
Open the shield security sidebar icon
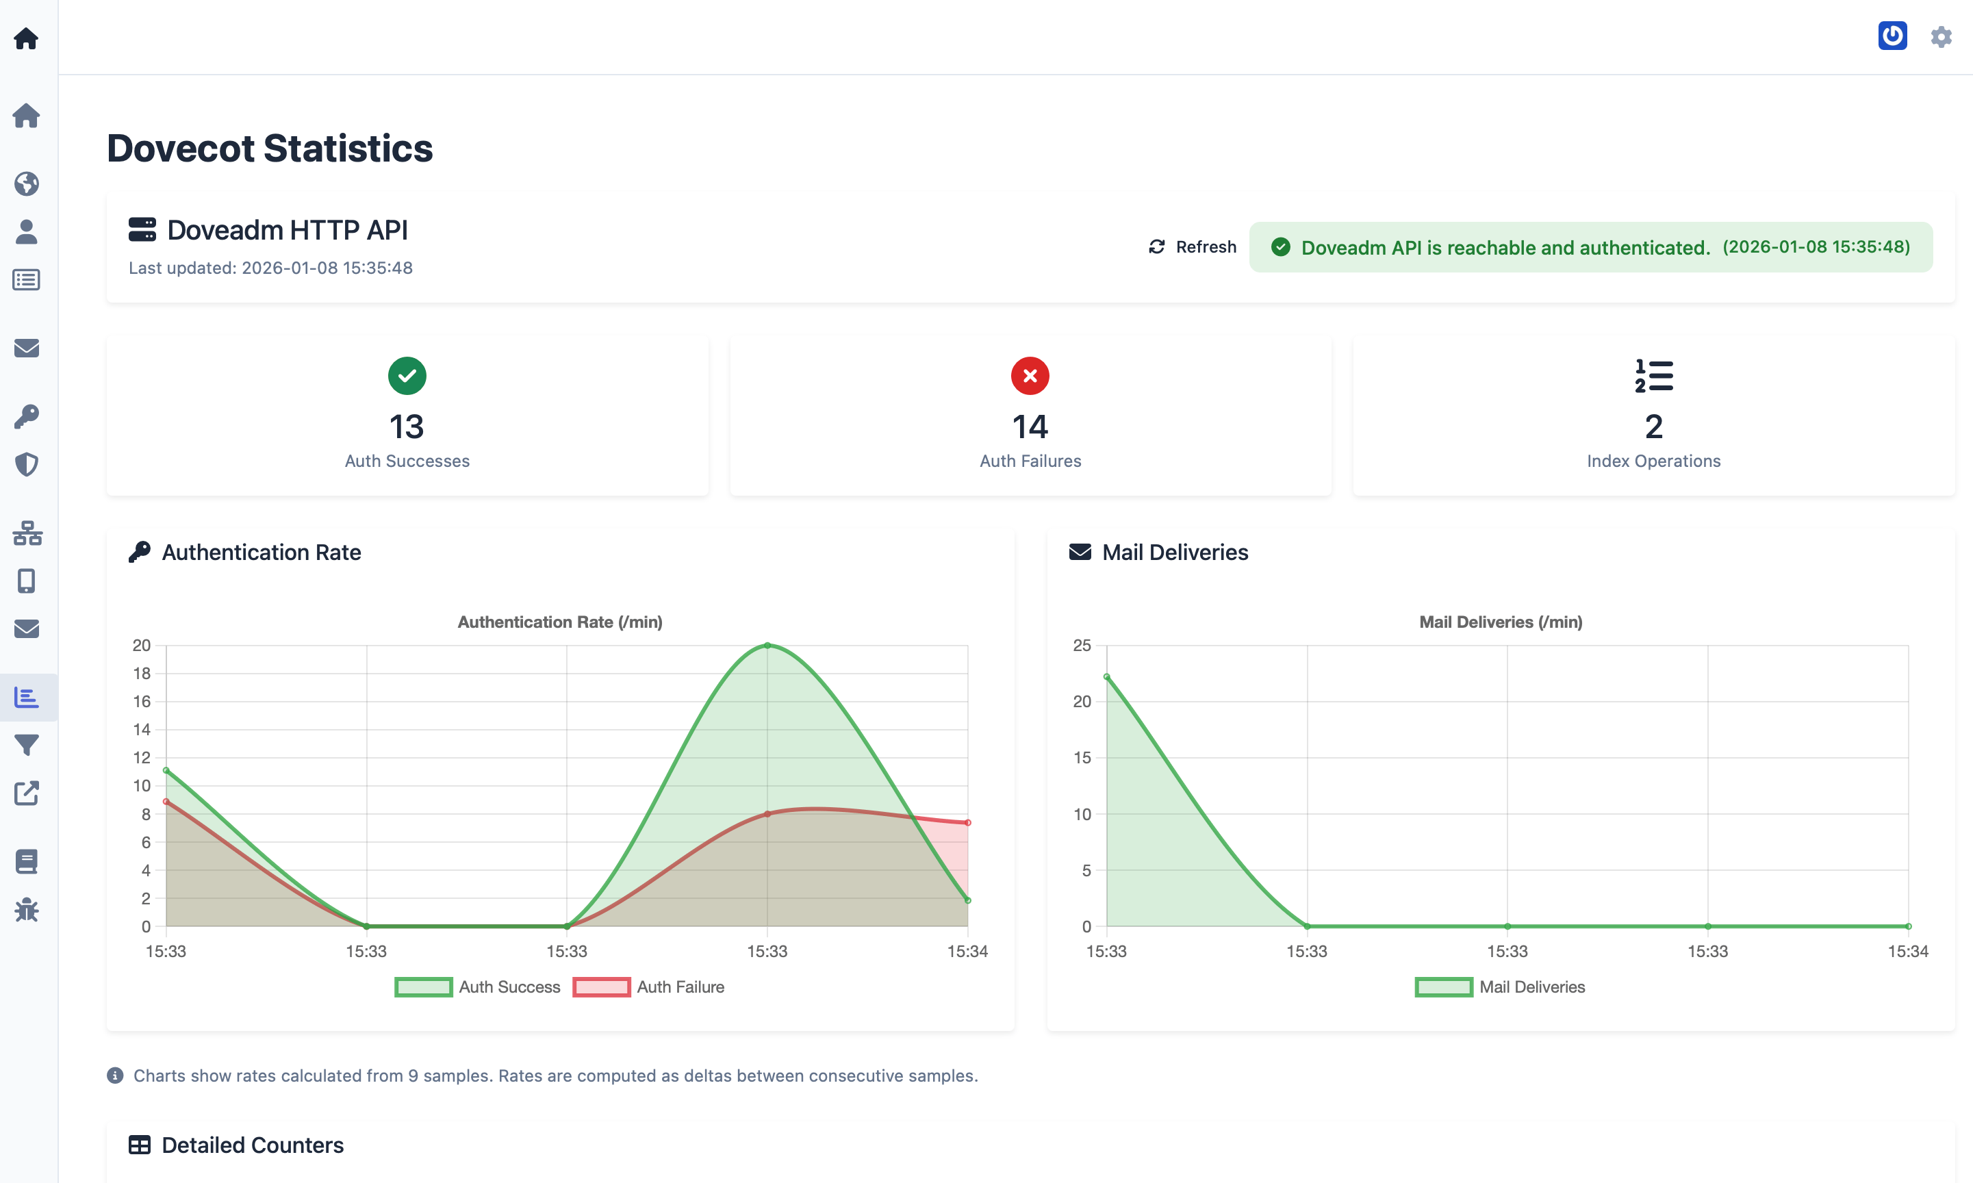tap(26, 464)
